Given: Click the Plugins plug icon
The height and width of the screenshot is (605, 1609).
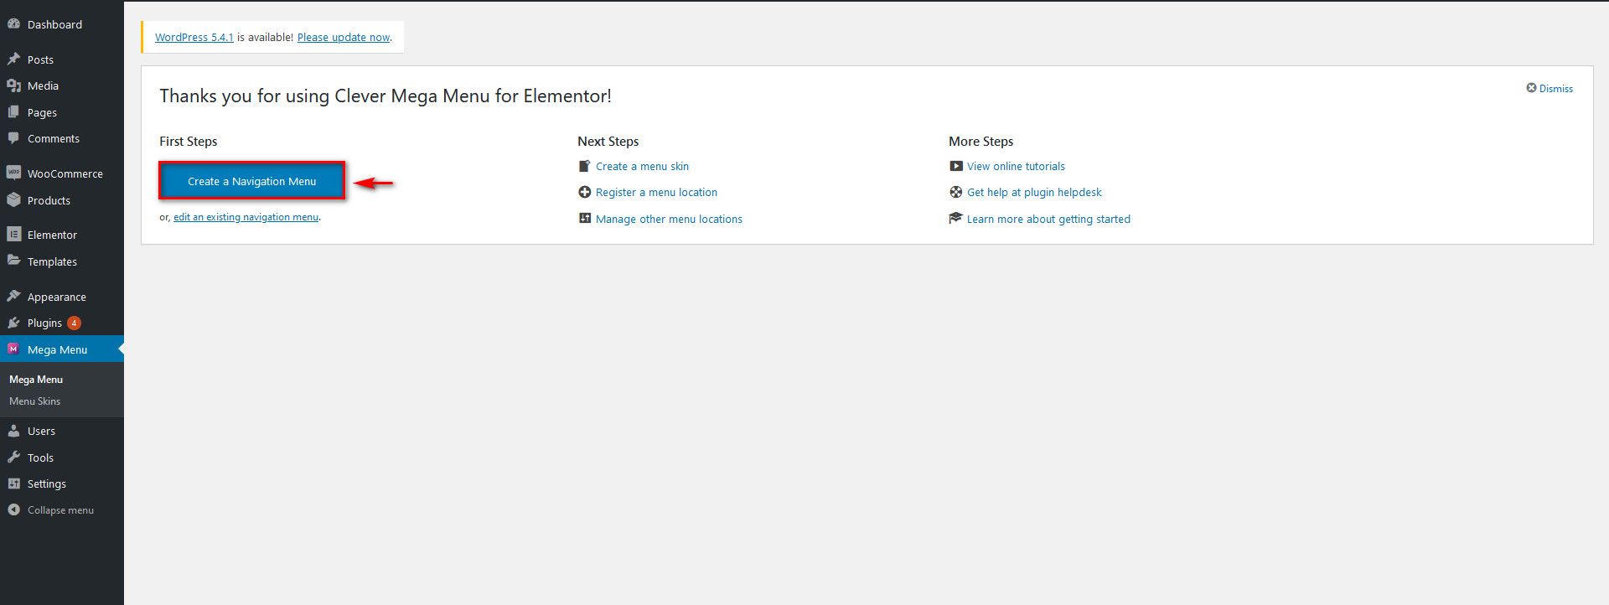Looking at the screenshot, I should [13, 323].
